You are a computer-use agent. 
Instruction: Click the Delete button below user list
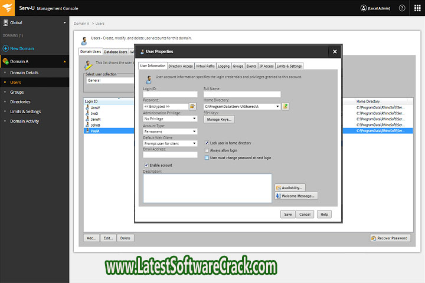point(125,238)
